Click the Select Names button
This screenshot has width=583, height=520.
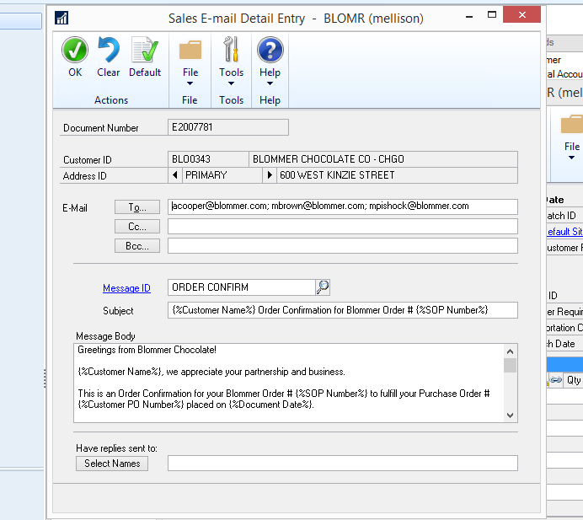pyautogui.click(x=112, y=464)
